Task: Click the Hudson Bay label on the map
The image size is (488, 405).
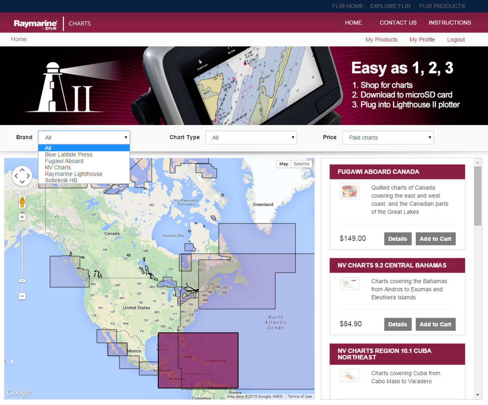Action: pyautogui.click(x=174, y=236)
